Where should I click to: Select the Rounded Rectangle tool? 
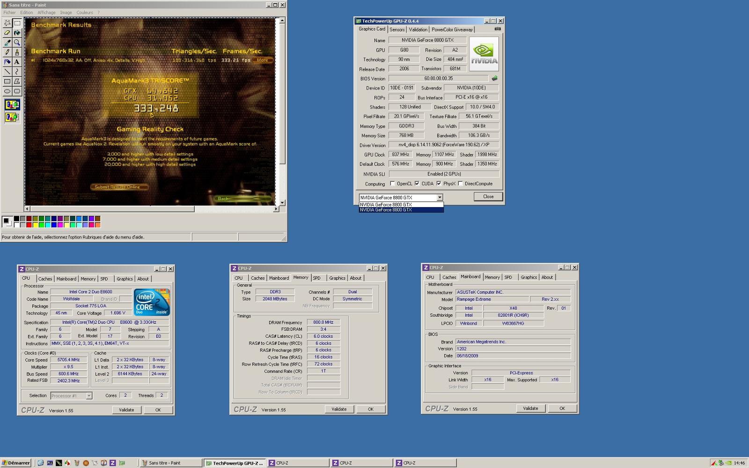(17, 91)
